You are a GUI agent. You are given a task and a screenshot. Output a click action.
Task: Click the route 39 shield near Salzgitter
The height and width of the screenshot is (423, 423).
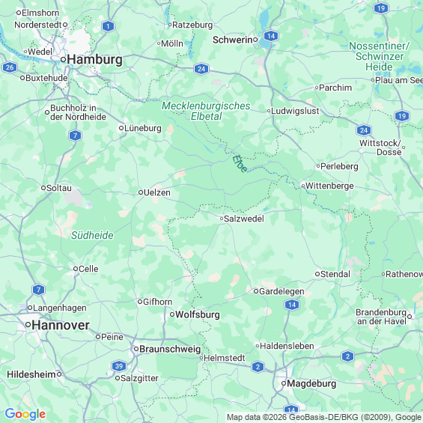119,366
